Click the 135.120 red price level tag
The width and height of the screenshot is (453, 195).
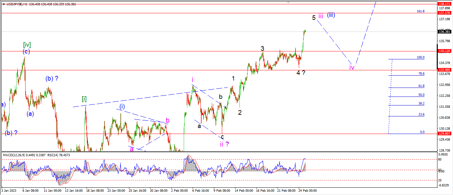(x=444, y=51)
